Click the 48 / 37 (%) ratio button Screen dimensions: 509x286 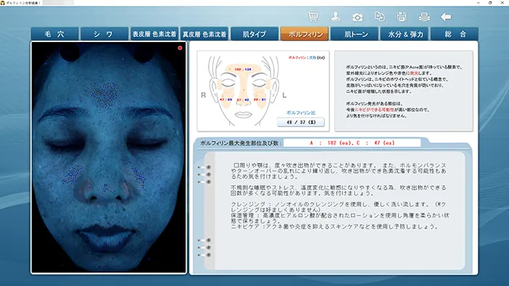point(300,122)
